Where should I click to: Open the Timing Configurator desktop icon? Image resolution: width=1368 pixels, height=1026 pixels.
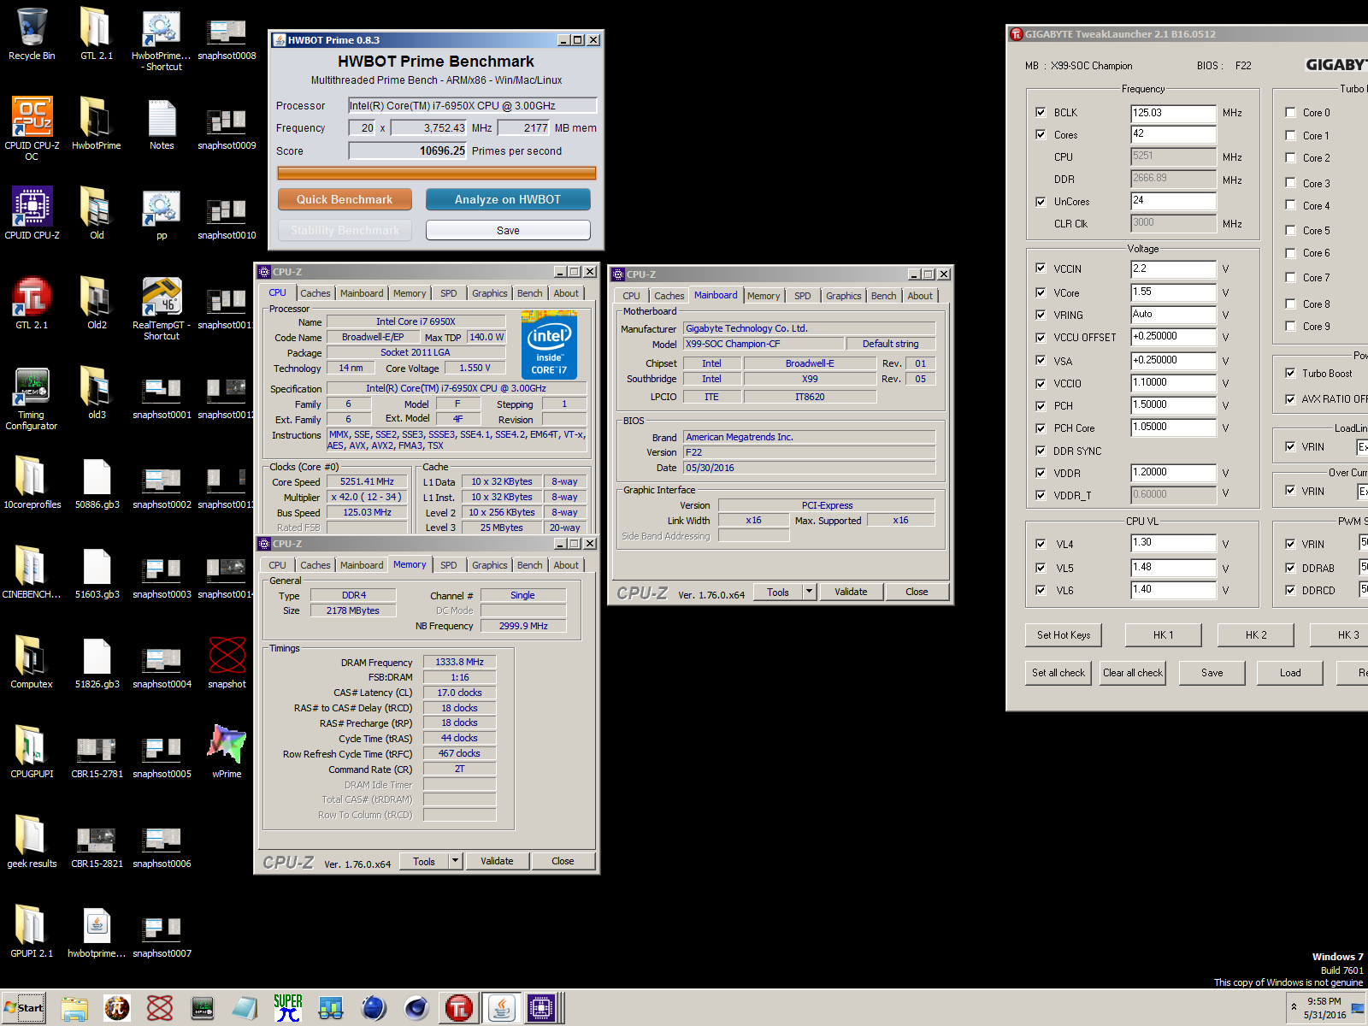pos(32,398)
